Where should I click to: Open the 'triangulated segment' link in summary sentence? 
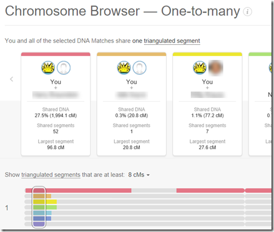[x=172, y=41]
